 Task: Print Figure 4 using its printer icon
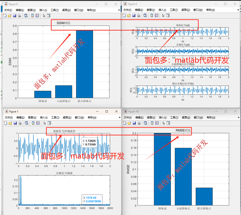(138, 16)
